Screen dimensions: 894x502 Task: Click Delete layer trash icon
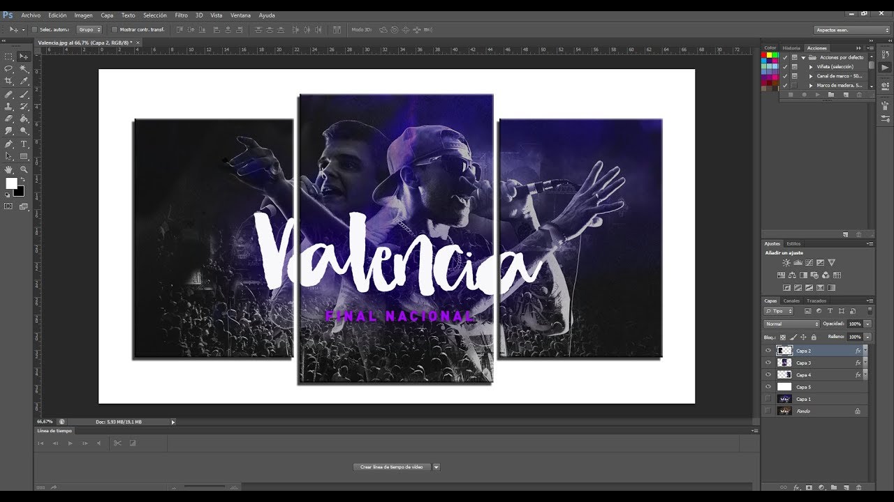(858, 487)
